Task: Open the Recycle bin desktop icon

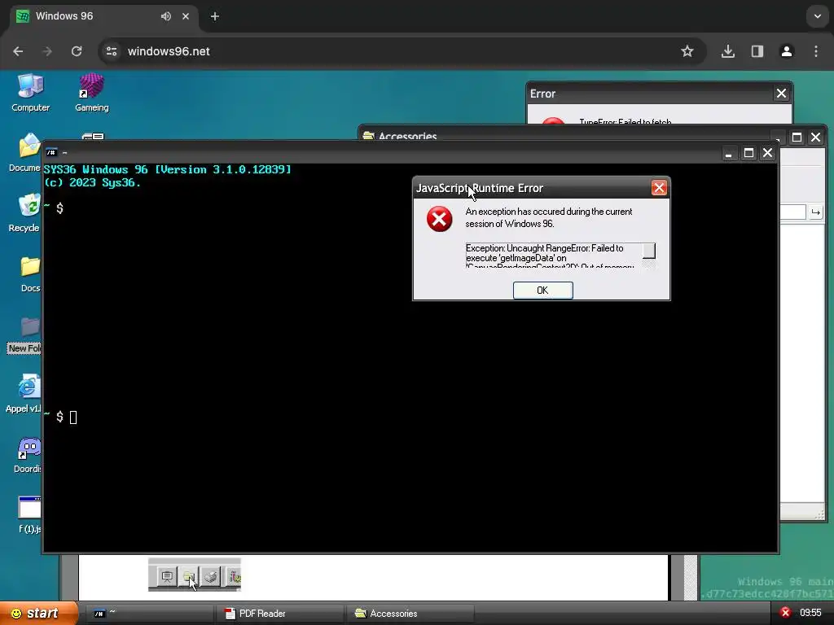Action: point(25,212)
